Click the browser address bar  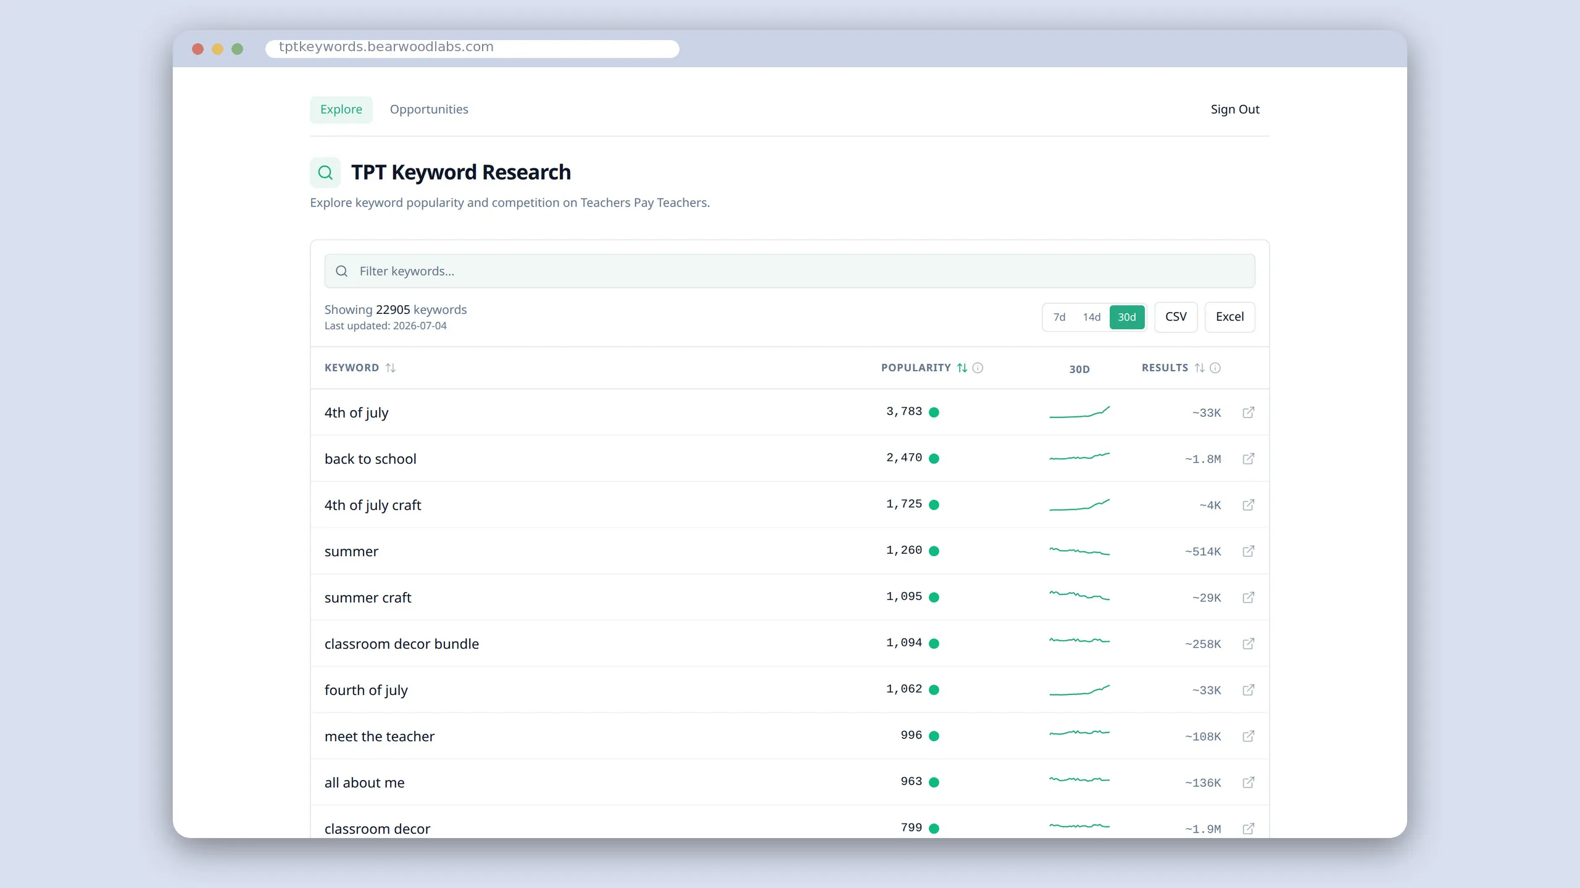pyautogui.click(x=472, y=48)
